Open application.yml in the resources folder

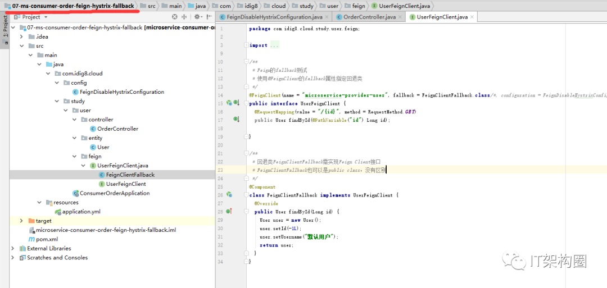click(x=82, y=212)
